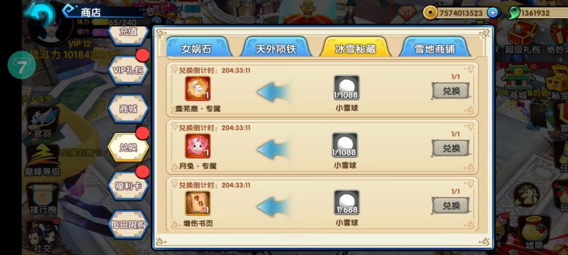Select the 增伤书页 book page icon
This screenshot has height=255, width=568.
tap(198, 204)
